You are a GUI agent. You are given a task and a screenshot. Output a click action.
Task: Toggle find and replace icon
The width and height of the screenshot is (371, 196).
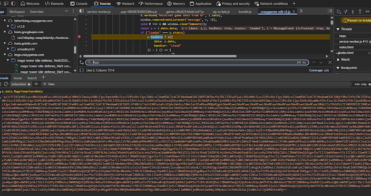point(81,62)
